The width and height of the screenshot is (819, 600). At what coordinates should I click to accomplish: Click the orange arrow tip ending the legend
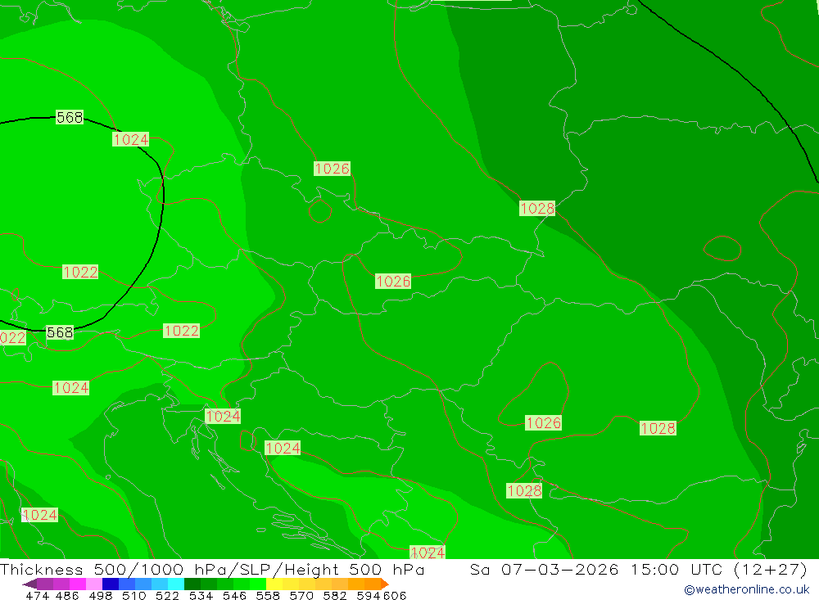pos(385,584)
